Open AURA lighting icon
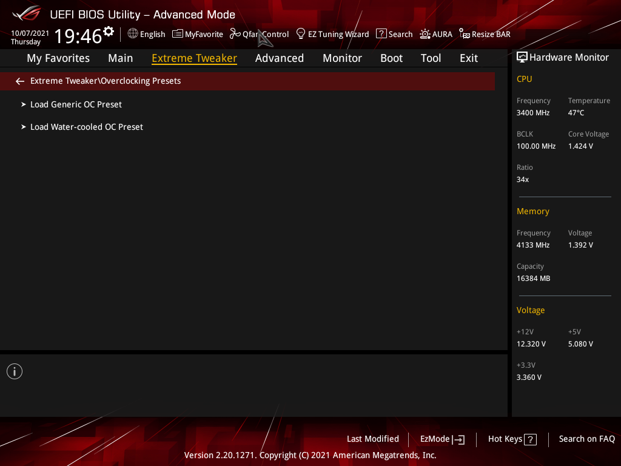Image resolution: width=621 pixels, height=466 pixels. tap(425, 34)
